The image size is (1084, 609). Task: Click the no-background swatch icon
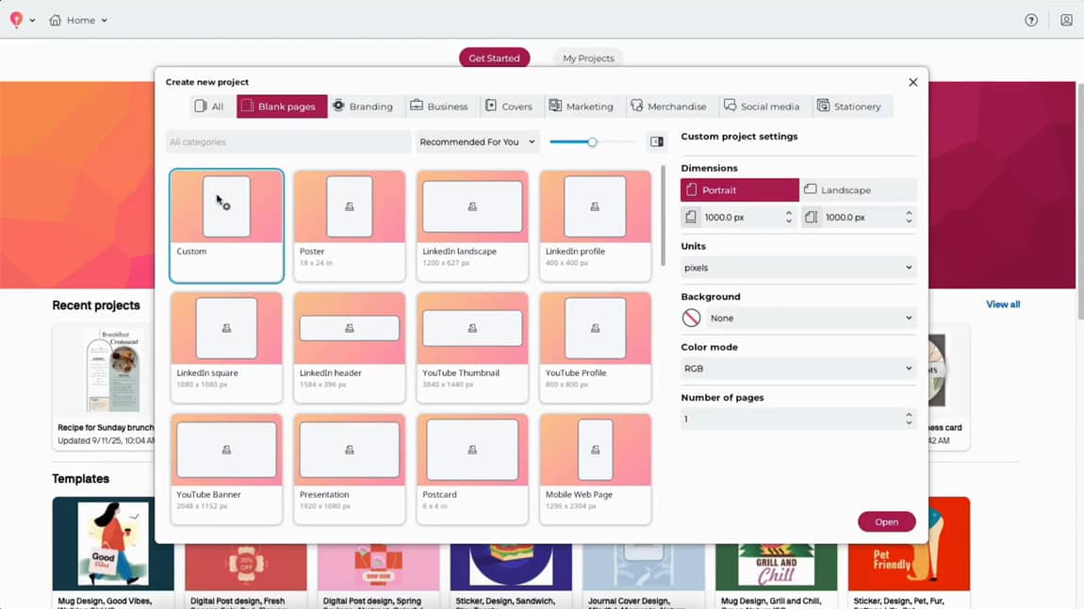click(x=691, y=319)
